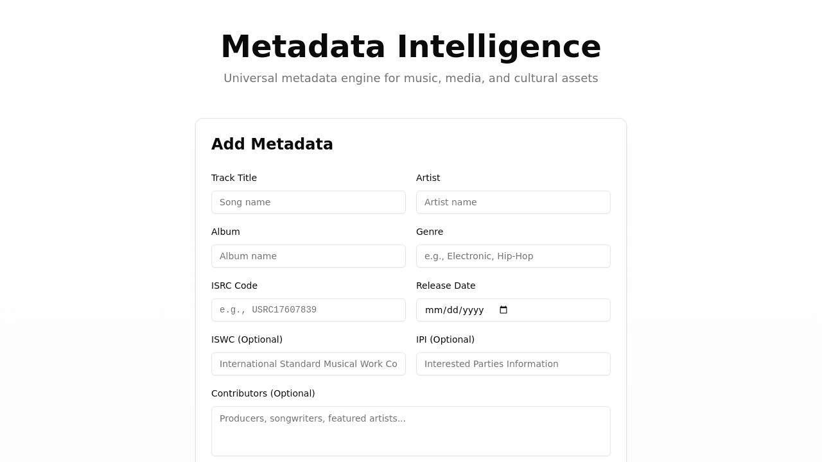
Task: Click the Track Title input field
Action: coord(308,202)
